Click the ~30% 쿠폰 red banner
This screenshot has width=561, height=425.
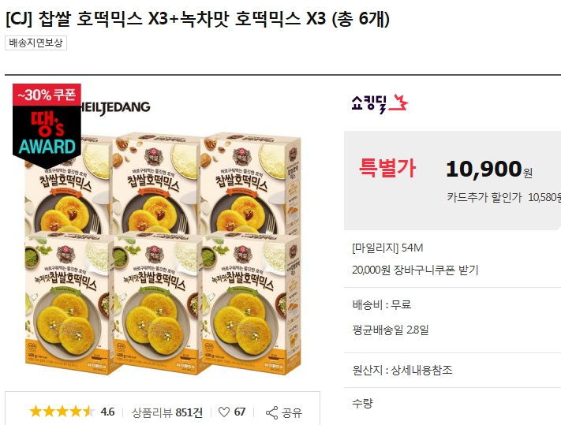47,95
